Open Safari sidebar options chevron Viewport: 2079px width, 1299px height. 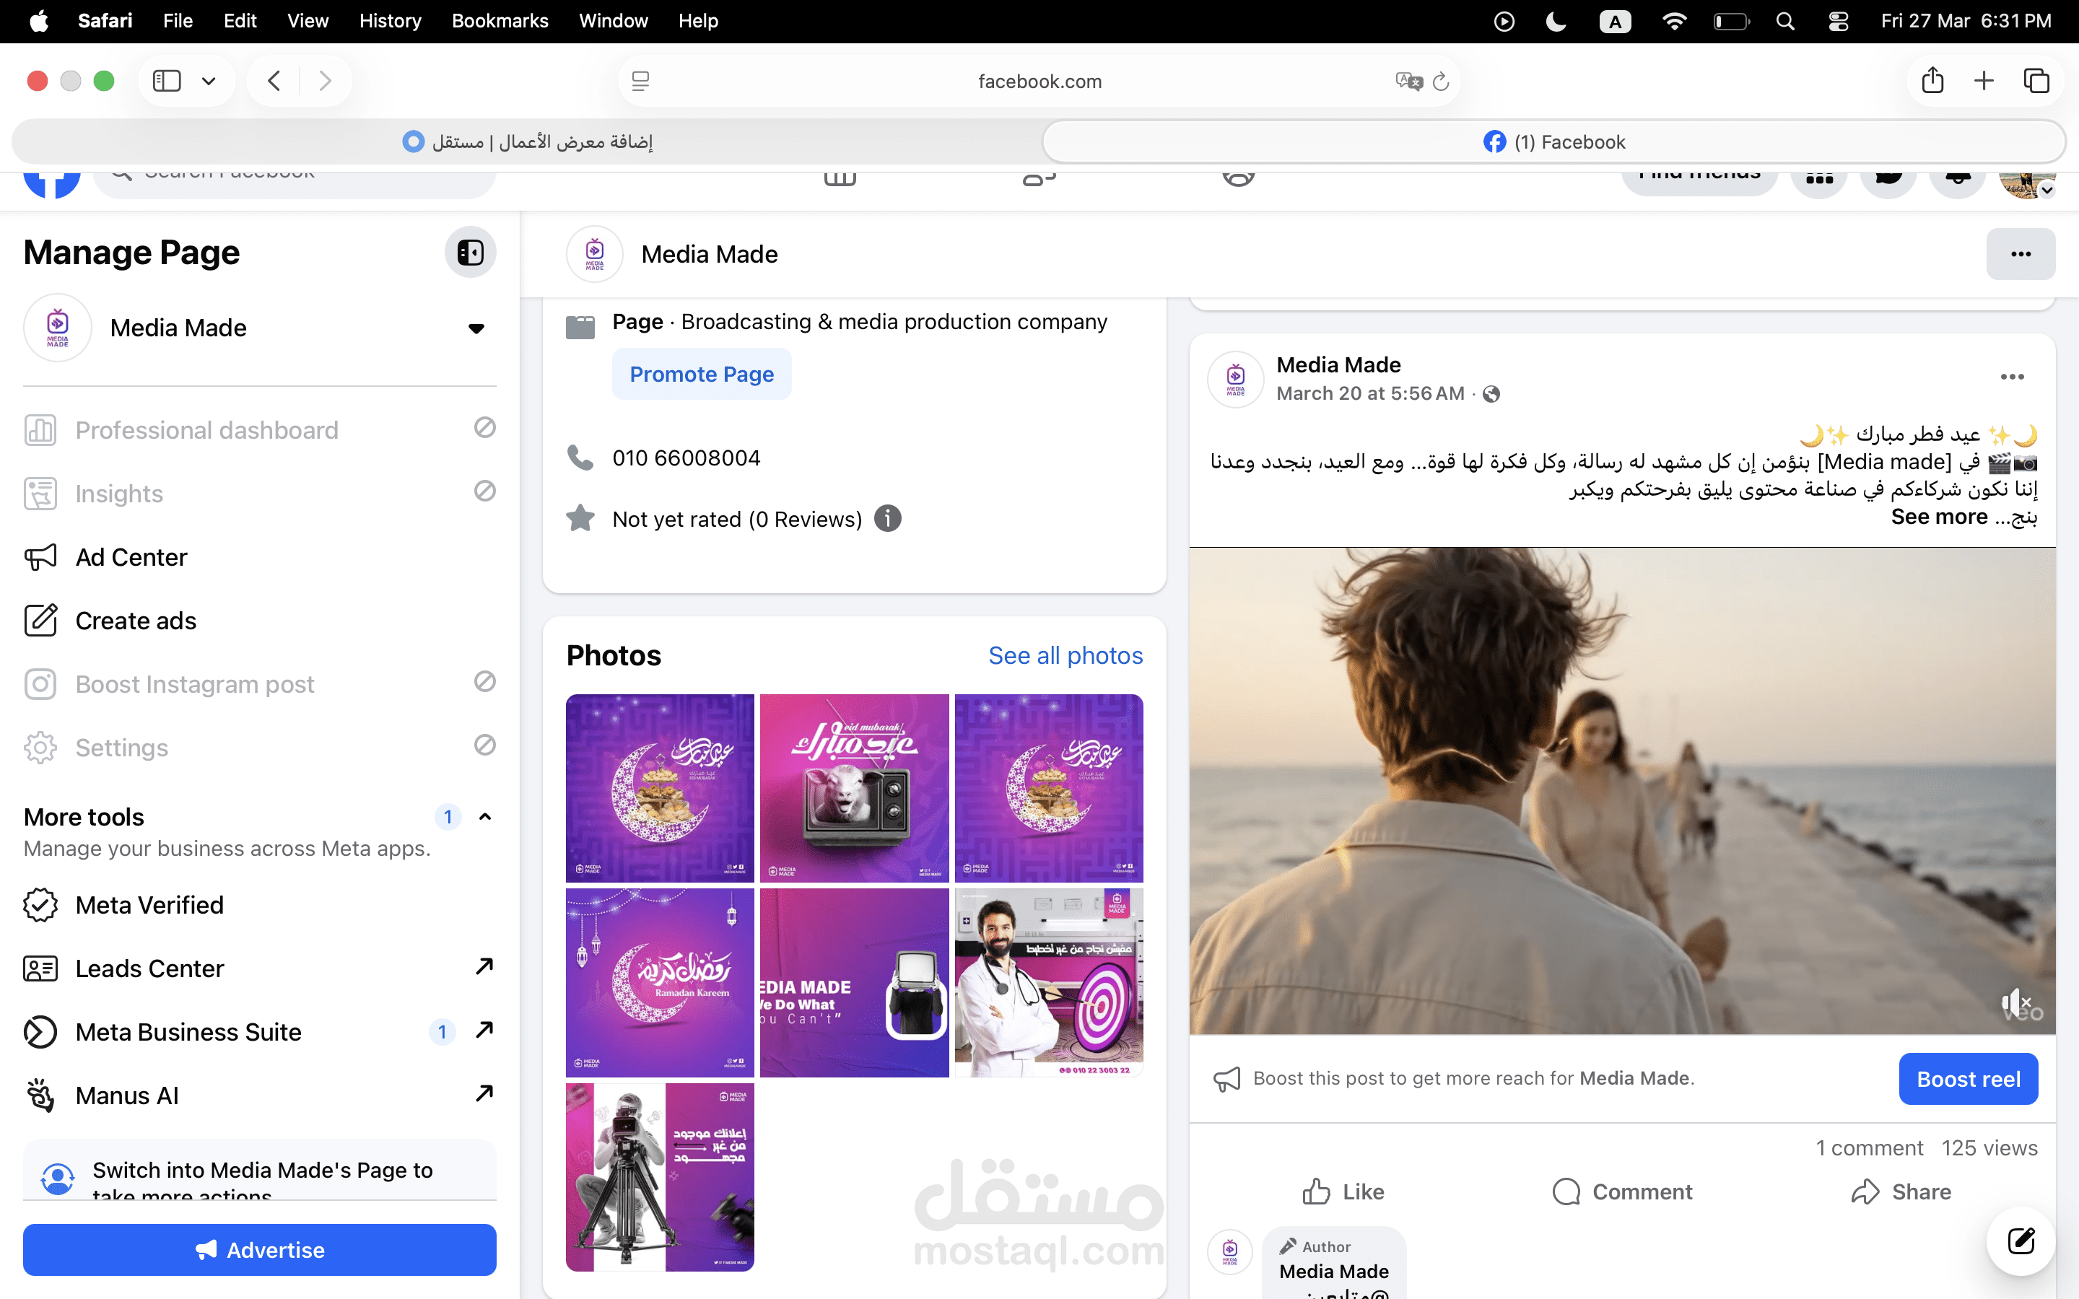208,82
